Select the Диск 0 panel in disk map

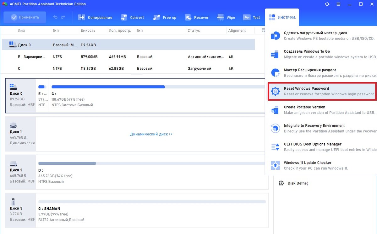(21, 95)
